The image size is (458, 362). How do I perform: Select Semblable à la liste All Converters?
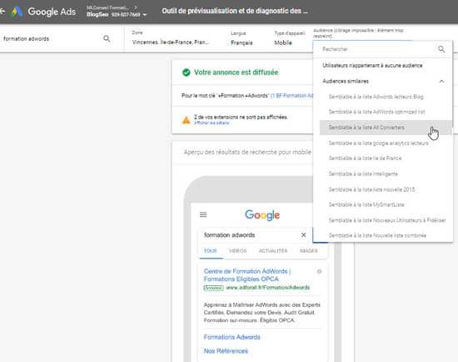tap(386, 128)
